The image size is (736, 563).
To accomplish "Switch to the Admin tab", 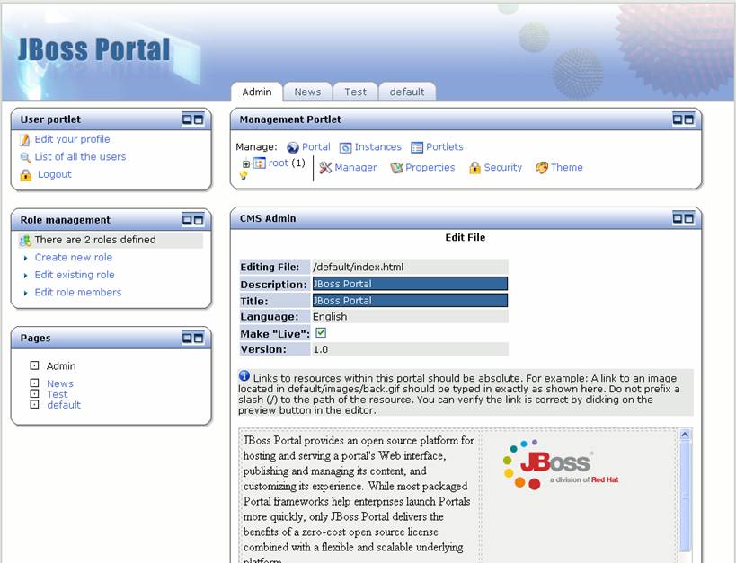I will coord(257,92).
